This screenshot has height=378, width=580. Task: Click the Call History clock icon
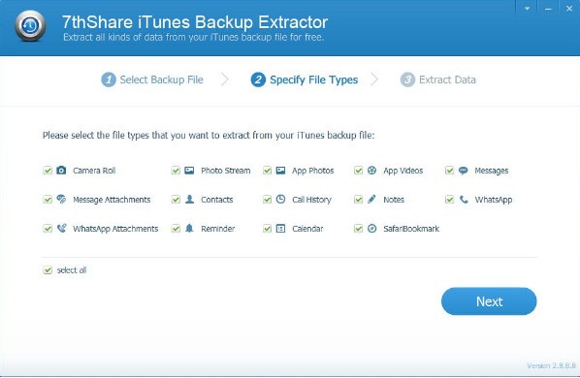pyautogui.click(x=280, y=199)
